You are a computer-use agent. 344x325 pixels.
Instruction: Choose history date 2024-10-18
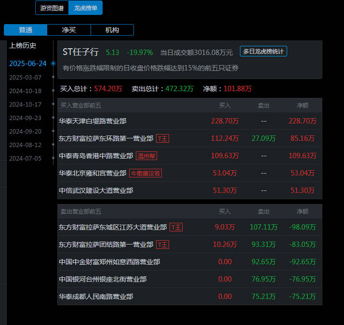pyautogui.click(x=25, y=91)
